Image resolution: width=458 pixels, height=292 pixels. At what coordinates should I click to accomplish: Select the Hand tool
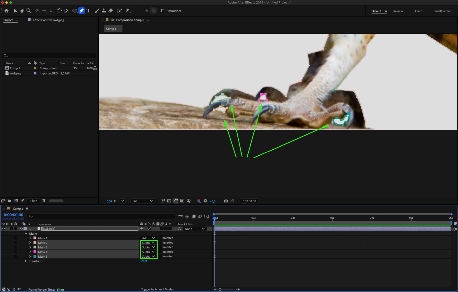click(22, 11)
